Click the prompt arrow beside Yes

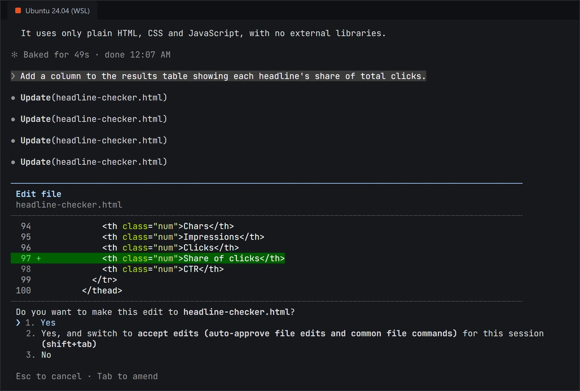click(18, 323)
